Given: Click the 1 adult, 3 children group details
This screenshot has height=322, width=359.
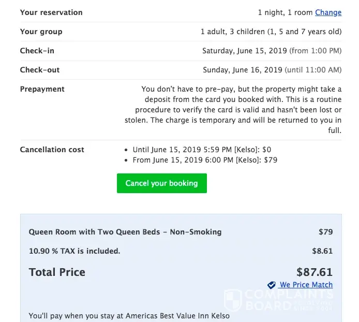Looking at the screenshot, I should tap(271, 32).
